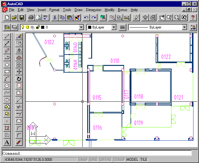Select the Arc draw tool
Screen dimensions: 199x163
point(7,79)
